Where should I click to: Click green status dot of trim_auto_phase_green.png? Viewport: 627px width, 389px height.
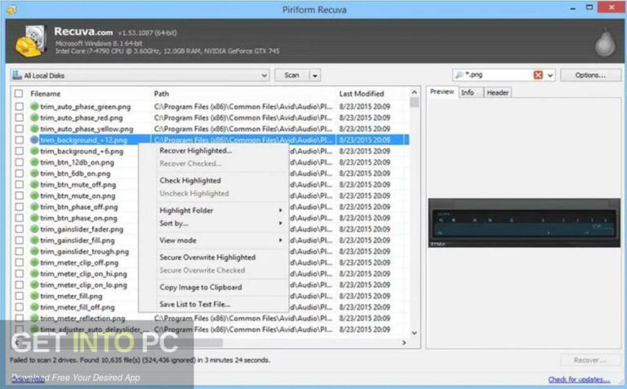[35, 107]
